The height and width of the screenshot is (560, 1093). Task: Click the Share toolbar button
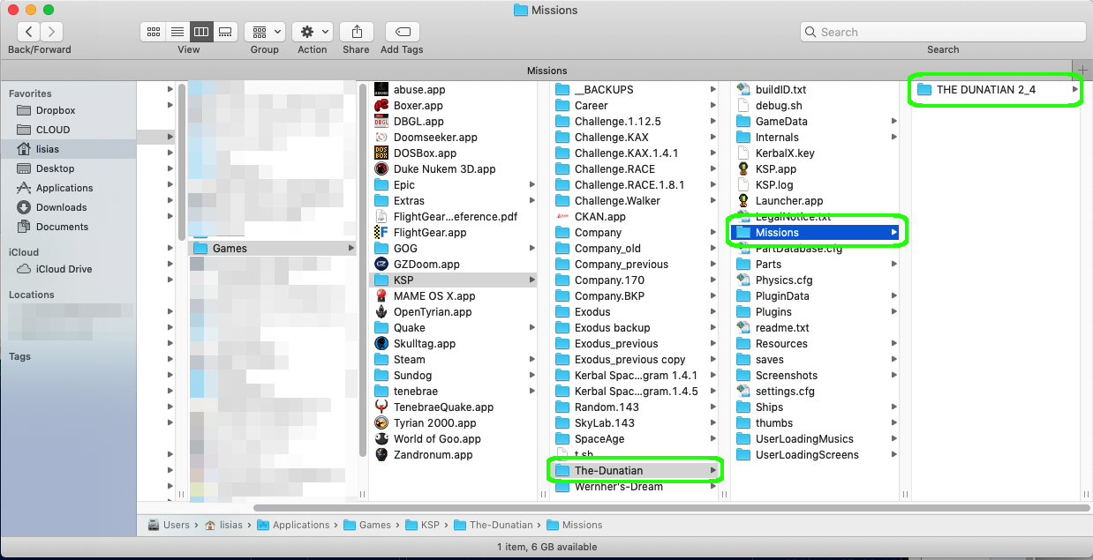[356, 32]
